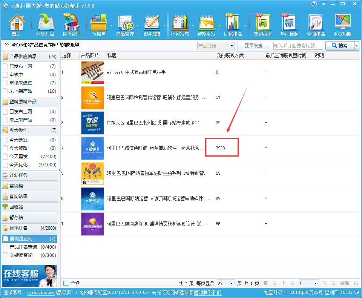Click the 中式复古咖啡色拉手 product thumbnail
Image resolution: width=362 pixels, height=298 pixels.
pyautogui.click(x=92, y=72)
